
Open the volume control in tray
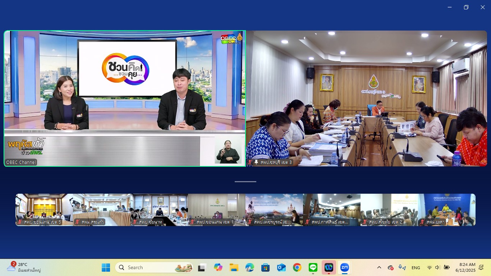[x=437, y=267]
